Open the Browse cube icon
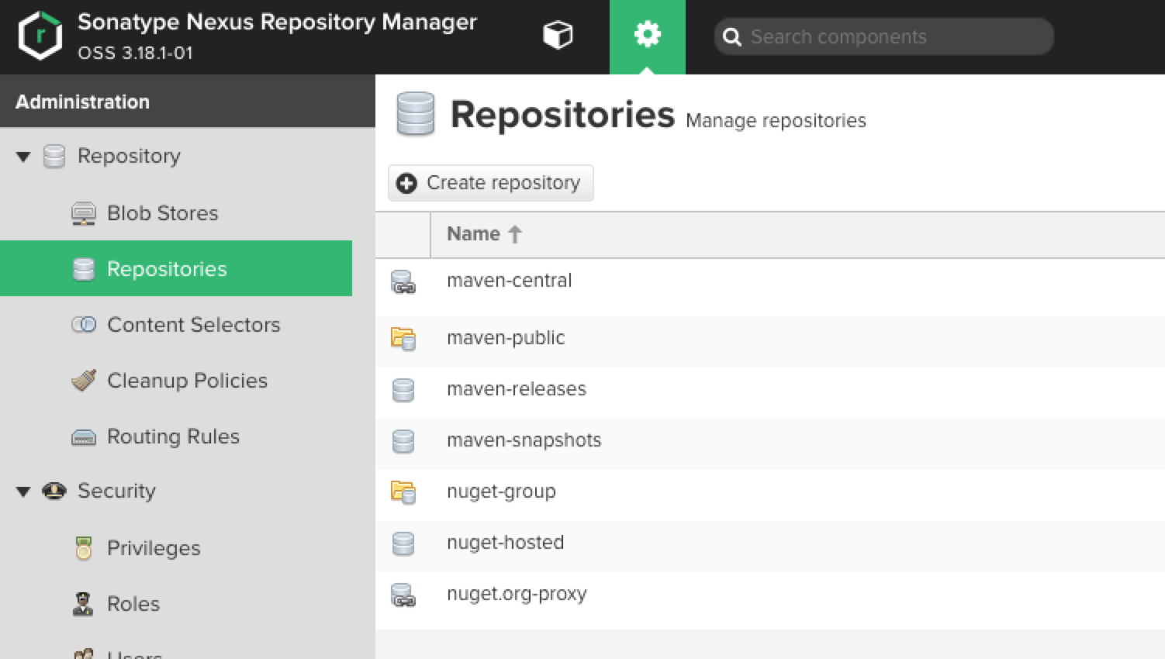Image resolution: width=1165 pixels, height=659 pixels. (x=558, y=35)
